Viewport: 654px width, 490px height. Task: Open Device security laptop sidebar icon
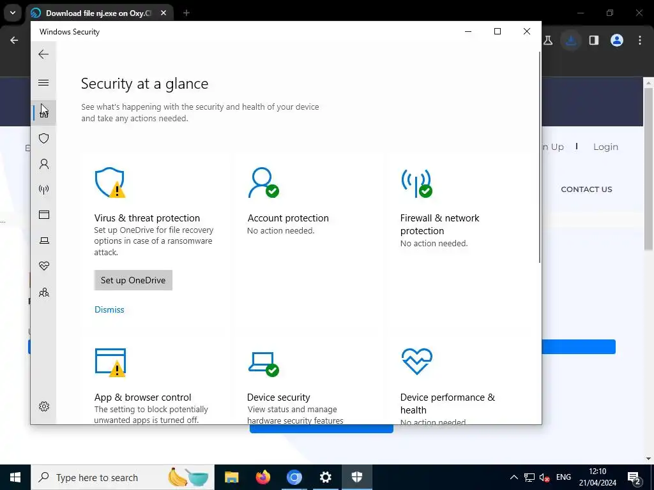click(x=44, y=241)
